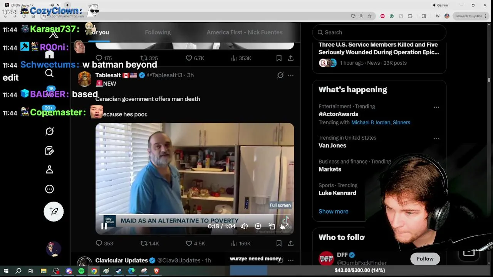Open Van Jones trending topic
Viewport: 493px width, 277px height.
(332, 145)
